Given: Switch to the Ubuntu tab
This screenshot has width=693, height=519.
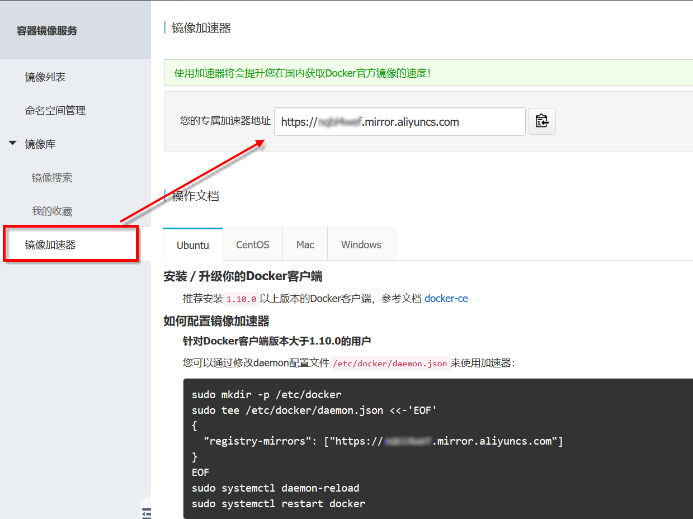Looking at the screenshot, I should (x=193, y=244).
